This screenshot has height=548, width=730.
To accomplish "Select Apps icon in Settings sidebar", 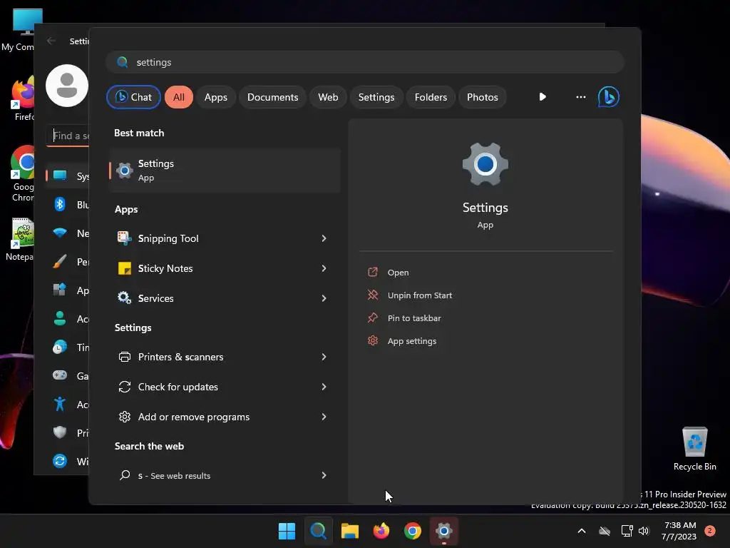I will click(60, 290).
